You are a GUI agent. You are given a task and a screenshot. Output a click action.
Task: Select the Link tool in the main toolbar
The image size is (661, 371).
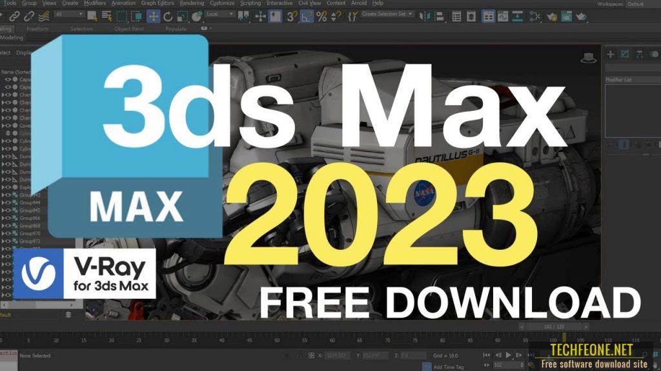click(x=14, y=16)
